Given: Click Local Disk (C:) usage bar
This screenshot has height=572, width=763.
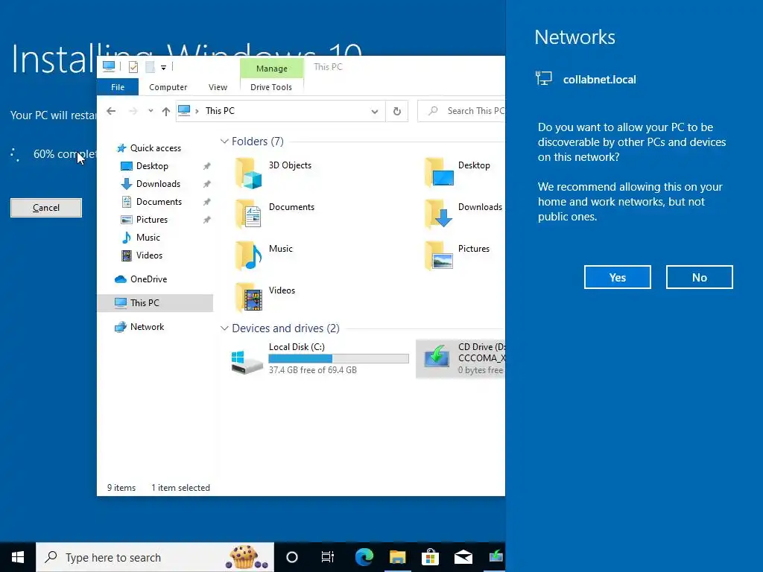Looking at the screenshot, I should 339,359.
